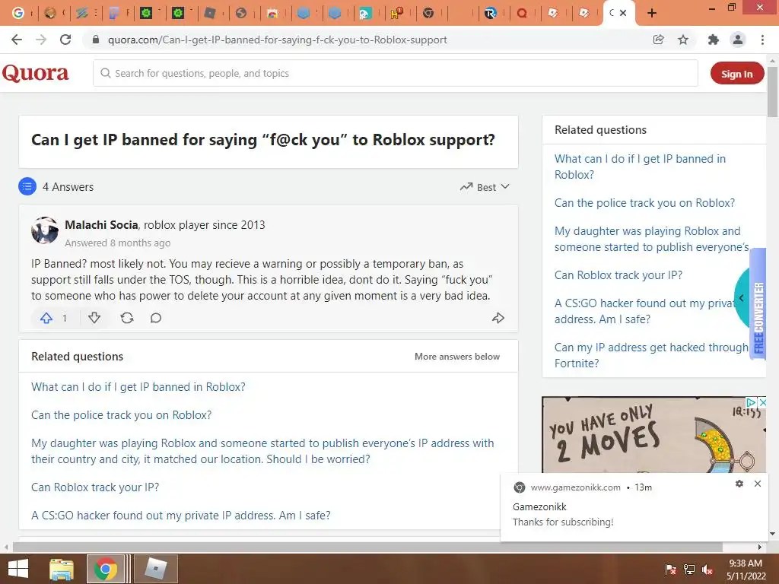Click the forward navigation arrow
The width and height of the screenshot is (779, 584).
pos(41,40)
